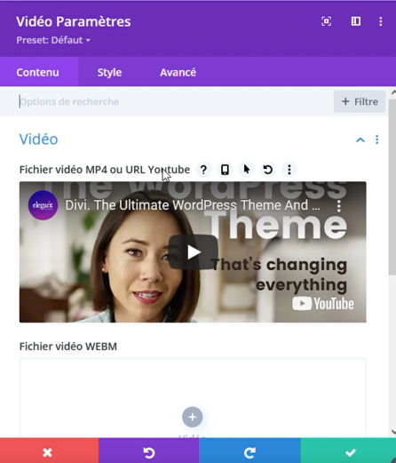Open Preset: Défaut dropdown
The height and width of the screenshot is (463, 396).
tap(53, 40)
